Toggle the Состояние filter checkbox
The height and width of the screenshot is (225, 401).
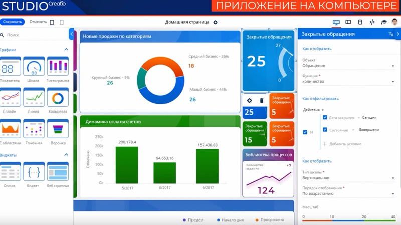coord(325,130)
